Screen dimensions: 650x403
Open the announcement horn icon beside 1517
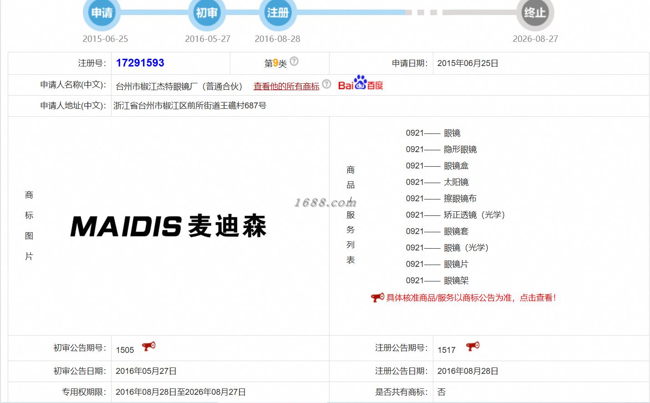(x=472, y=347)
